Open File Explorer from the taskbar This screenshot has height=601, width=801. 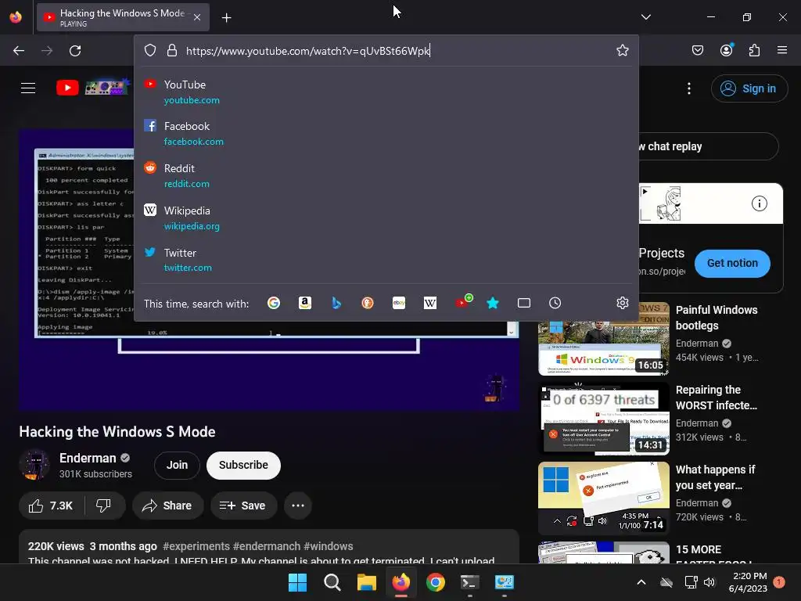(x=367, y=582)
